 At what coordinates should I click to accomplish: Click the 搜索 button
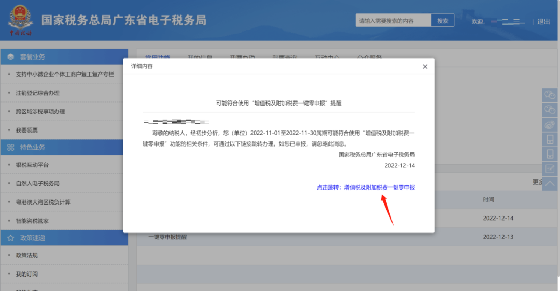coord(442,21)
